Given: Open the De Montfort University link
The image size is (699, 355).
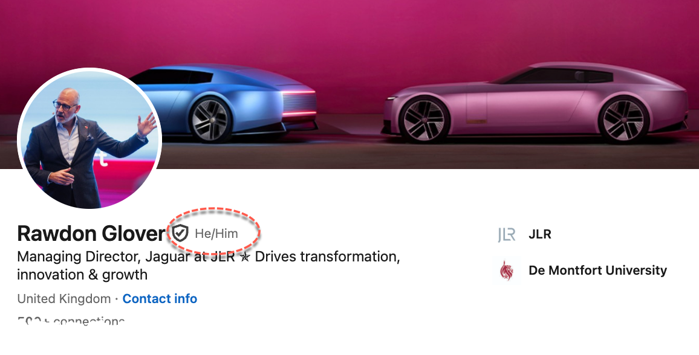Looking at the screenshot, I should point(598,270).
